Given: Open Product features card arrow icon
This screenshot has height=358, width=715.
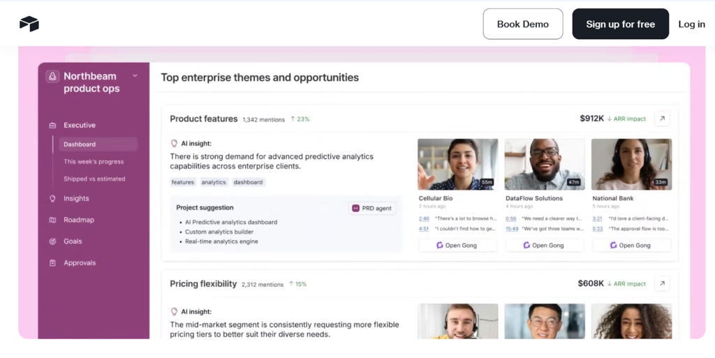Looking at the screenshot, I should [x=662, y=119].
